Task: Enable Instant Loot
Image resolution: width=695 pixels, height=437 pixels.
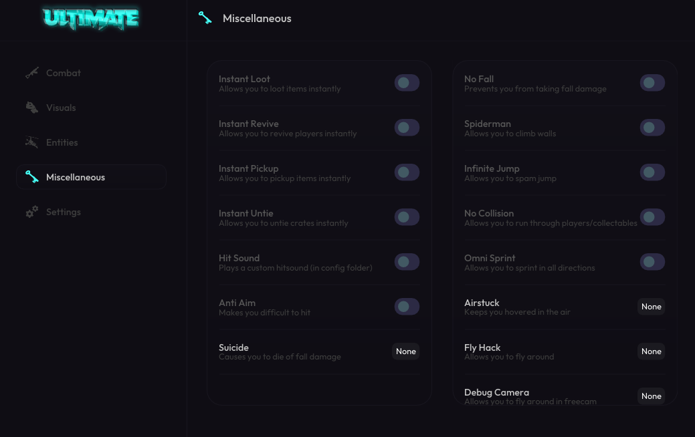Action: 406,83
